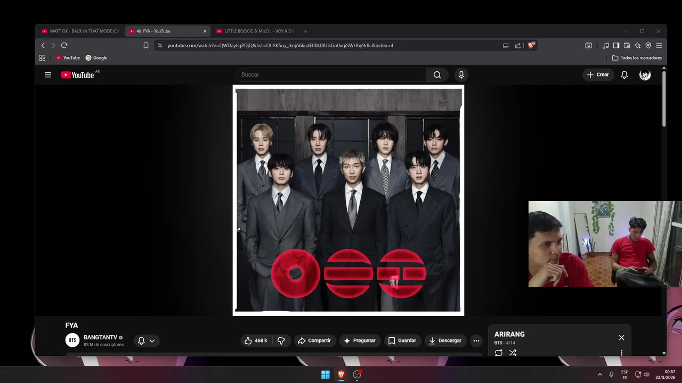
Task: Install app icon in address bar
Action: (506, 46)
